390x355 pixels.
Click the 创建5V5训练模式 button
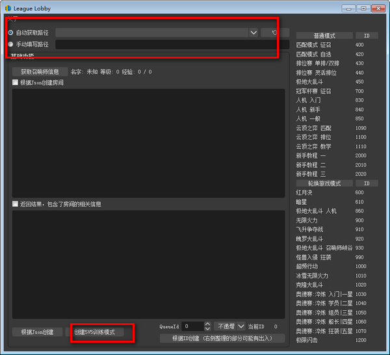94,332
